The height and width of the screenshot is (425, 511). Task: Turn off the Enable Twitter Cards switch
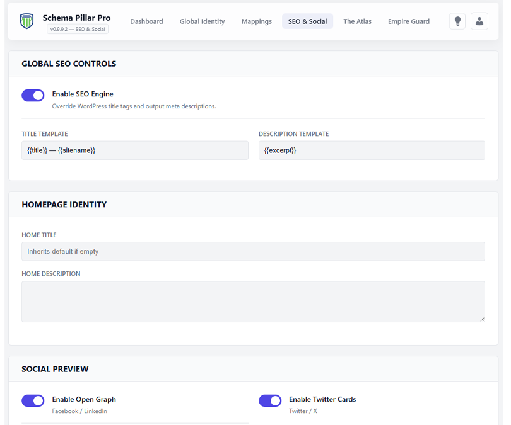270,400
